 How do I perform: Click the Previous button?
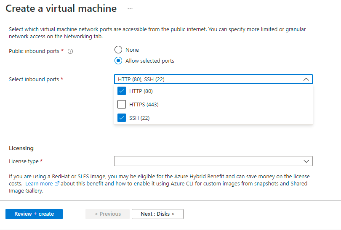point(107,214)
